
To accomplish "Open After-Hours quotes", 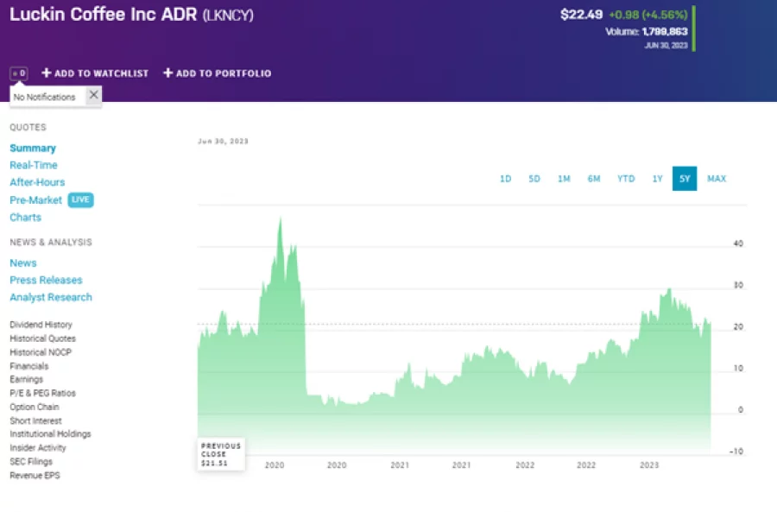I will tap(37, 182).
